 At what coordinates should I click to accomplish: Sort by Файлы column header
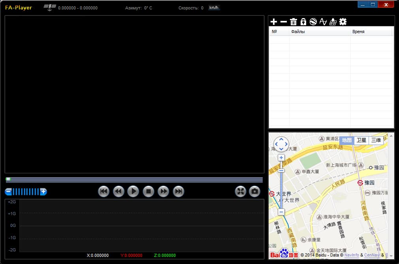tap(320, 32)
